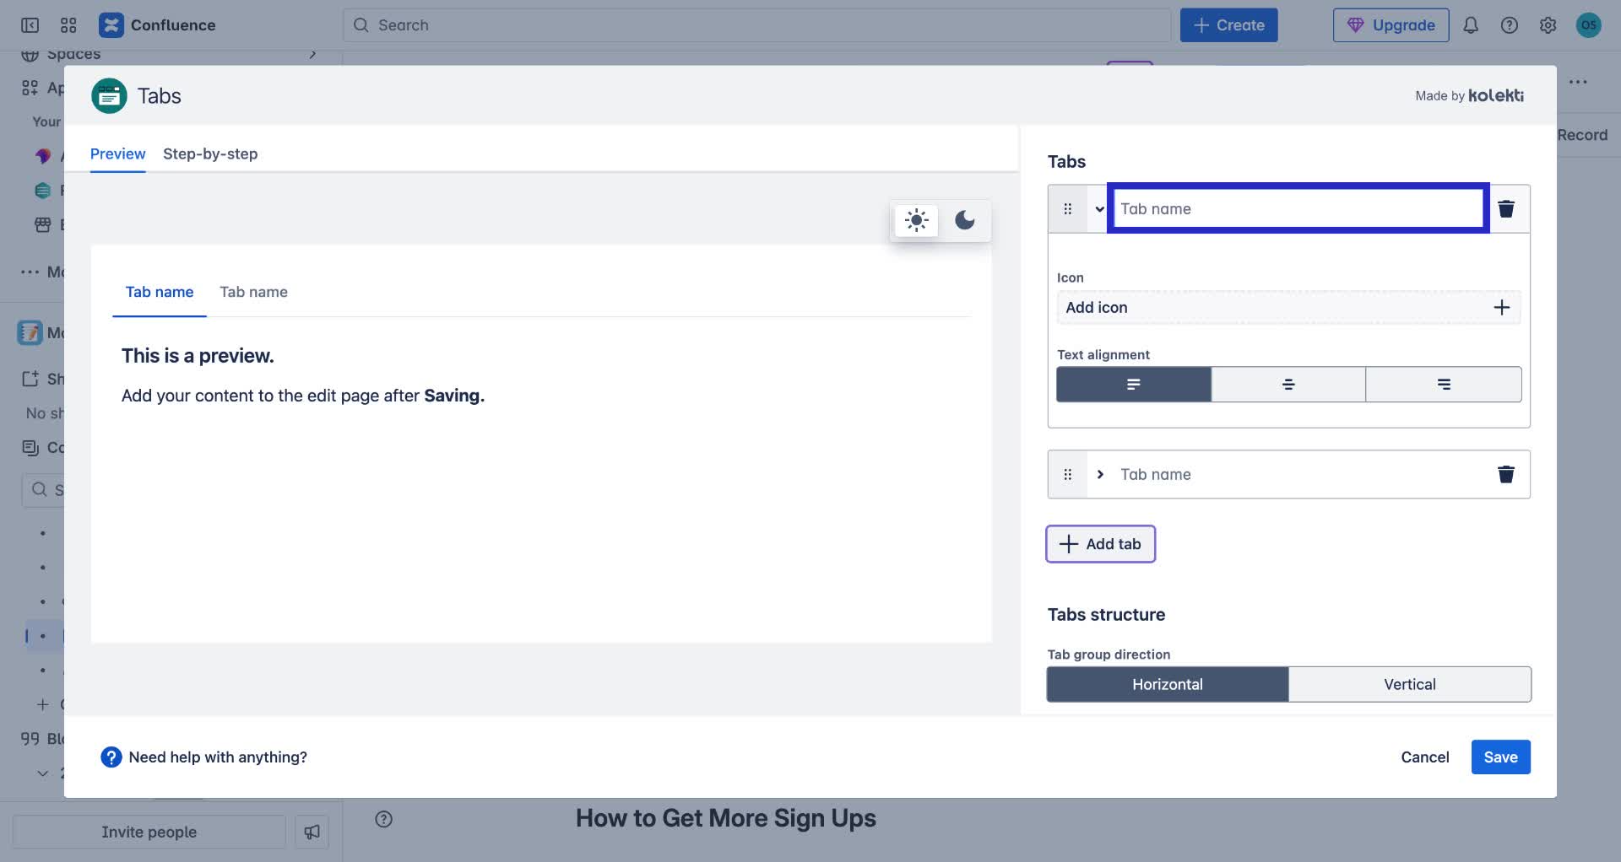Collapse the first tab's settings via its chevron
Image resolution: width=1621 pixels, height=862 pixels.
(x=1099, y=208)
